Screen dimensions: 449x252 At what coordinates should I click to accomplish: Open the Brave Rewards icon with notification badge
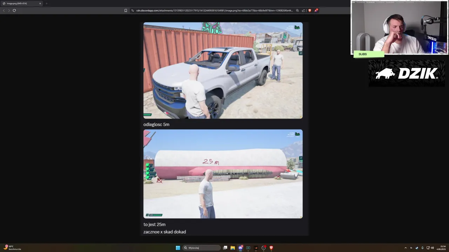(x=316, y=10)
